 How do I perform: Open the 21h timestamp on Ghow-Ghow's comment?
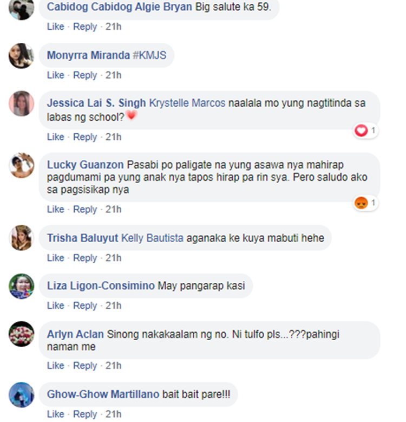point(113,414)
